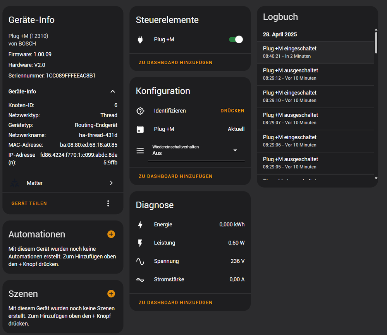Open the three-dot device menu

tap(108, 203)
